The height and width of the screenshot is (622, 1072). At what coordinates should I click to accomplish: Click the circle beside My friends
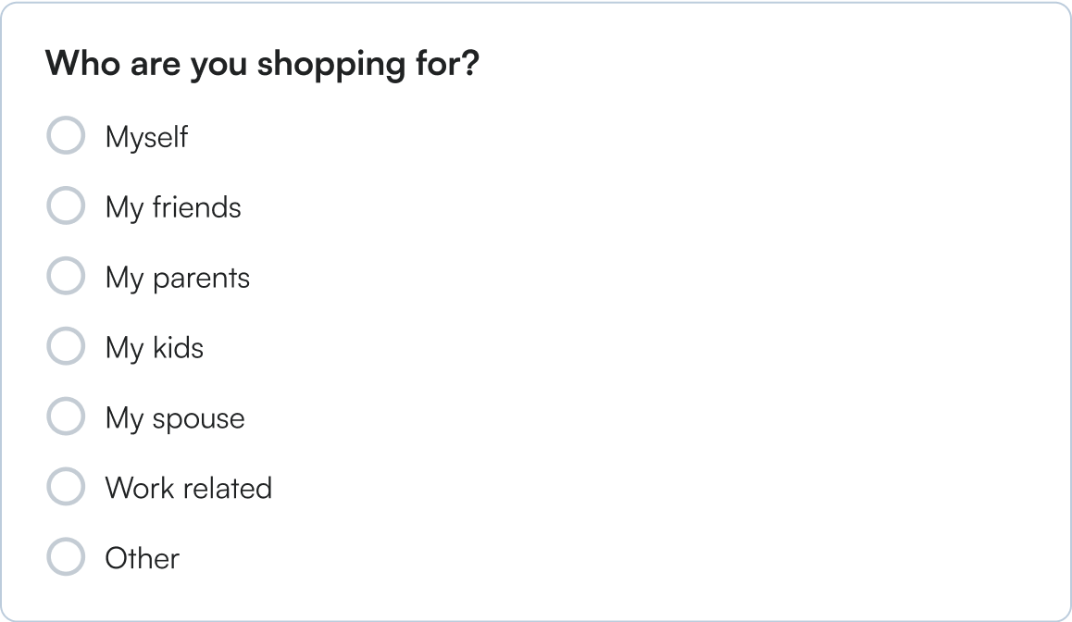[66, 205]
